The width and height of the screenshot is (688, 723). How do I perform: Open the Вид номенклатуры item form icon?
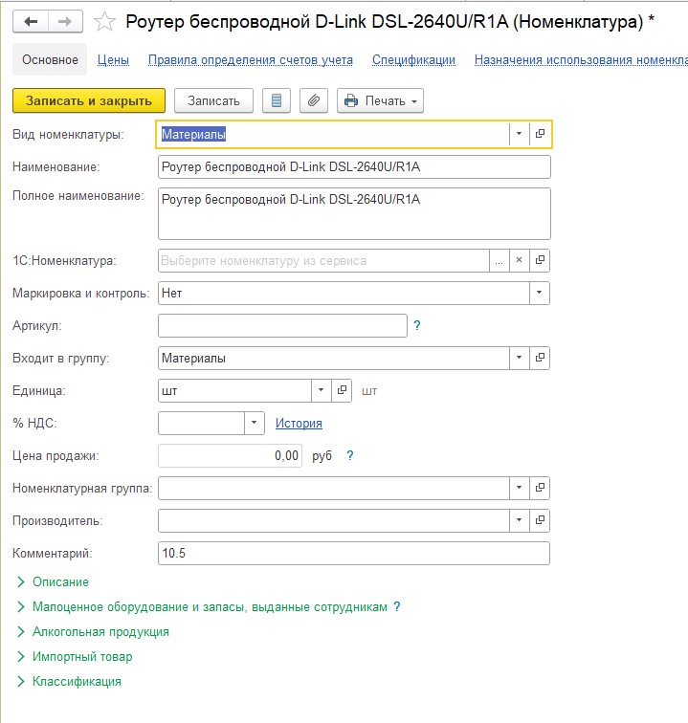point(540,134)
